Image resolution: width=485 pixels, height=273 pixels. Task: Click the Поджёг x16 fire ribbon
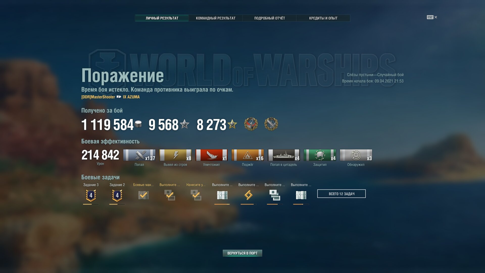coord(248,155)
